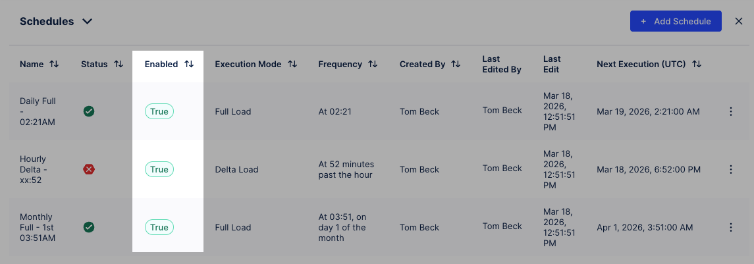Expand the Schedules heading chevron
The width and height of the screenshot is (754, 264).
click(x=87, y=22)
